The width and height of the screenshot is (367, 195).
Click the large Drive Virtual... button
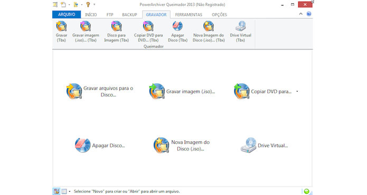264,145
